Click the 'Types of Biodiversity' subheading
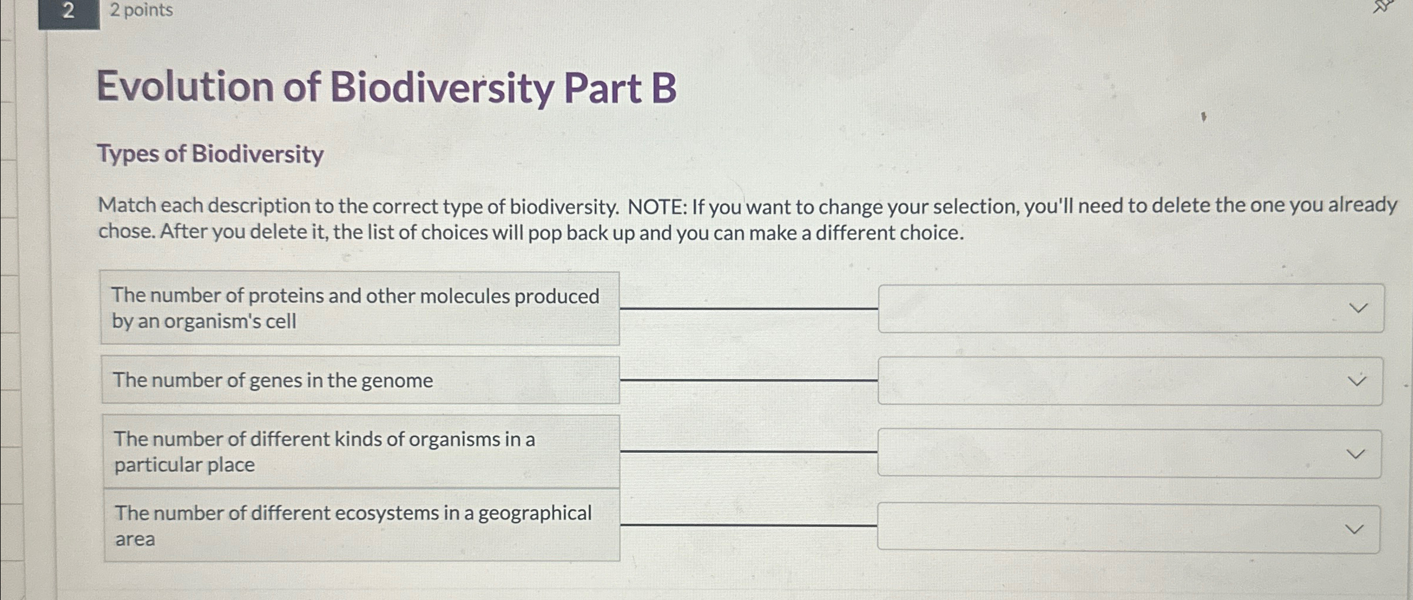 click(x=210, y=155)
